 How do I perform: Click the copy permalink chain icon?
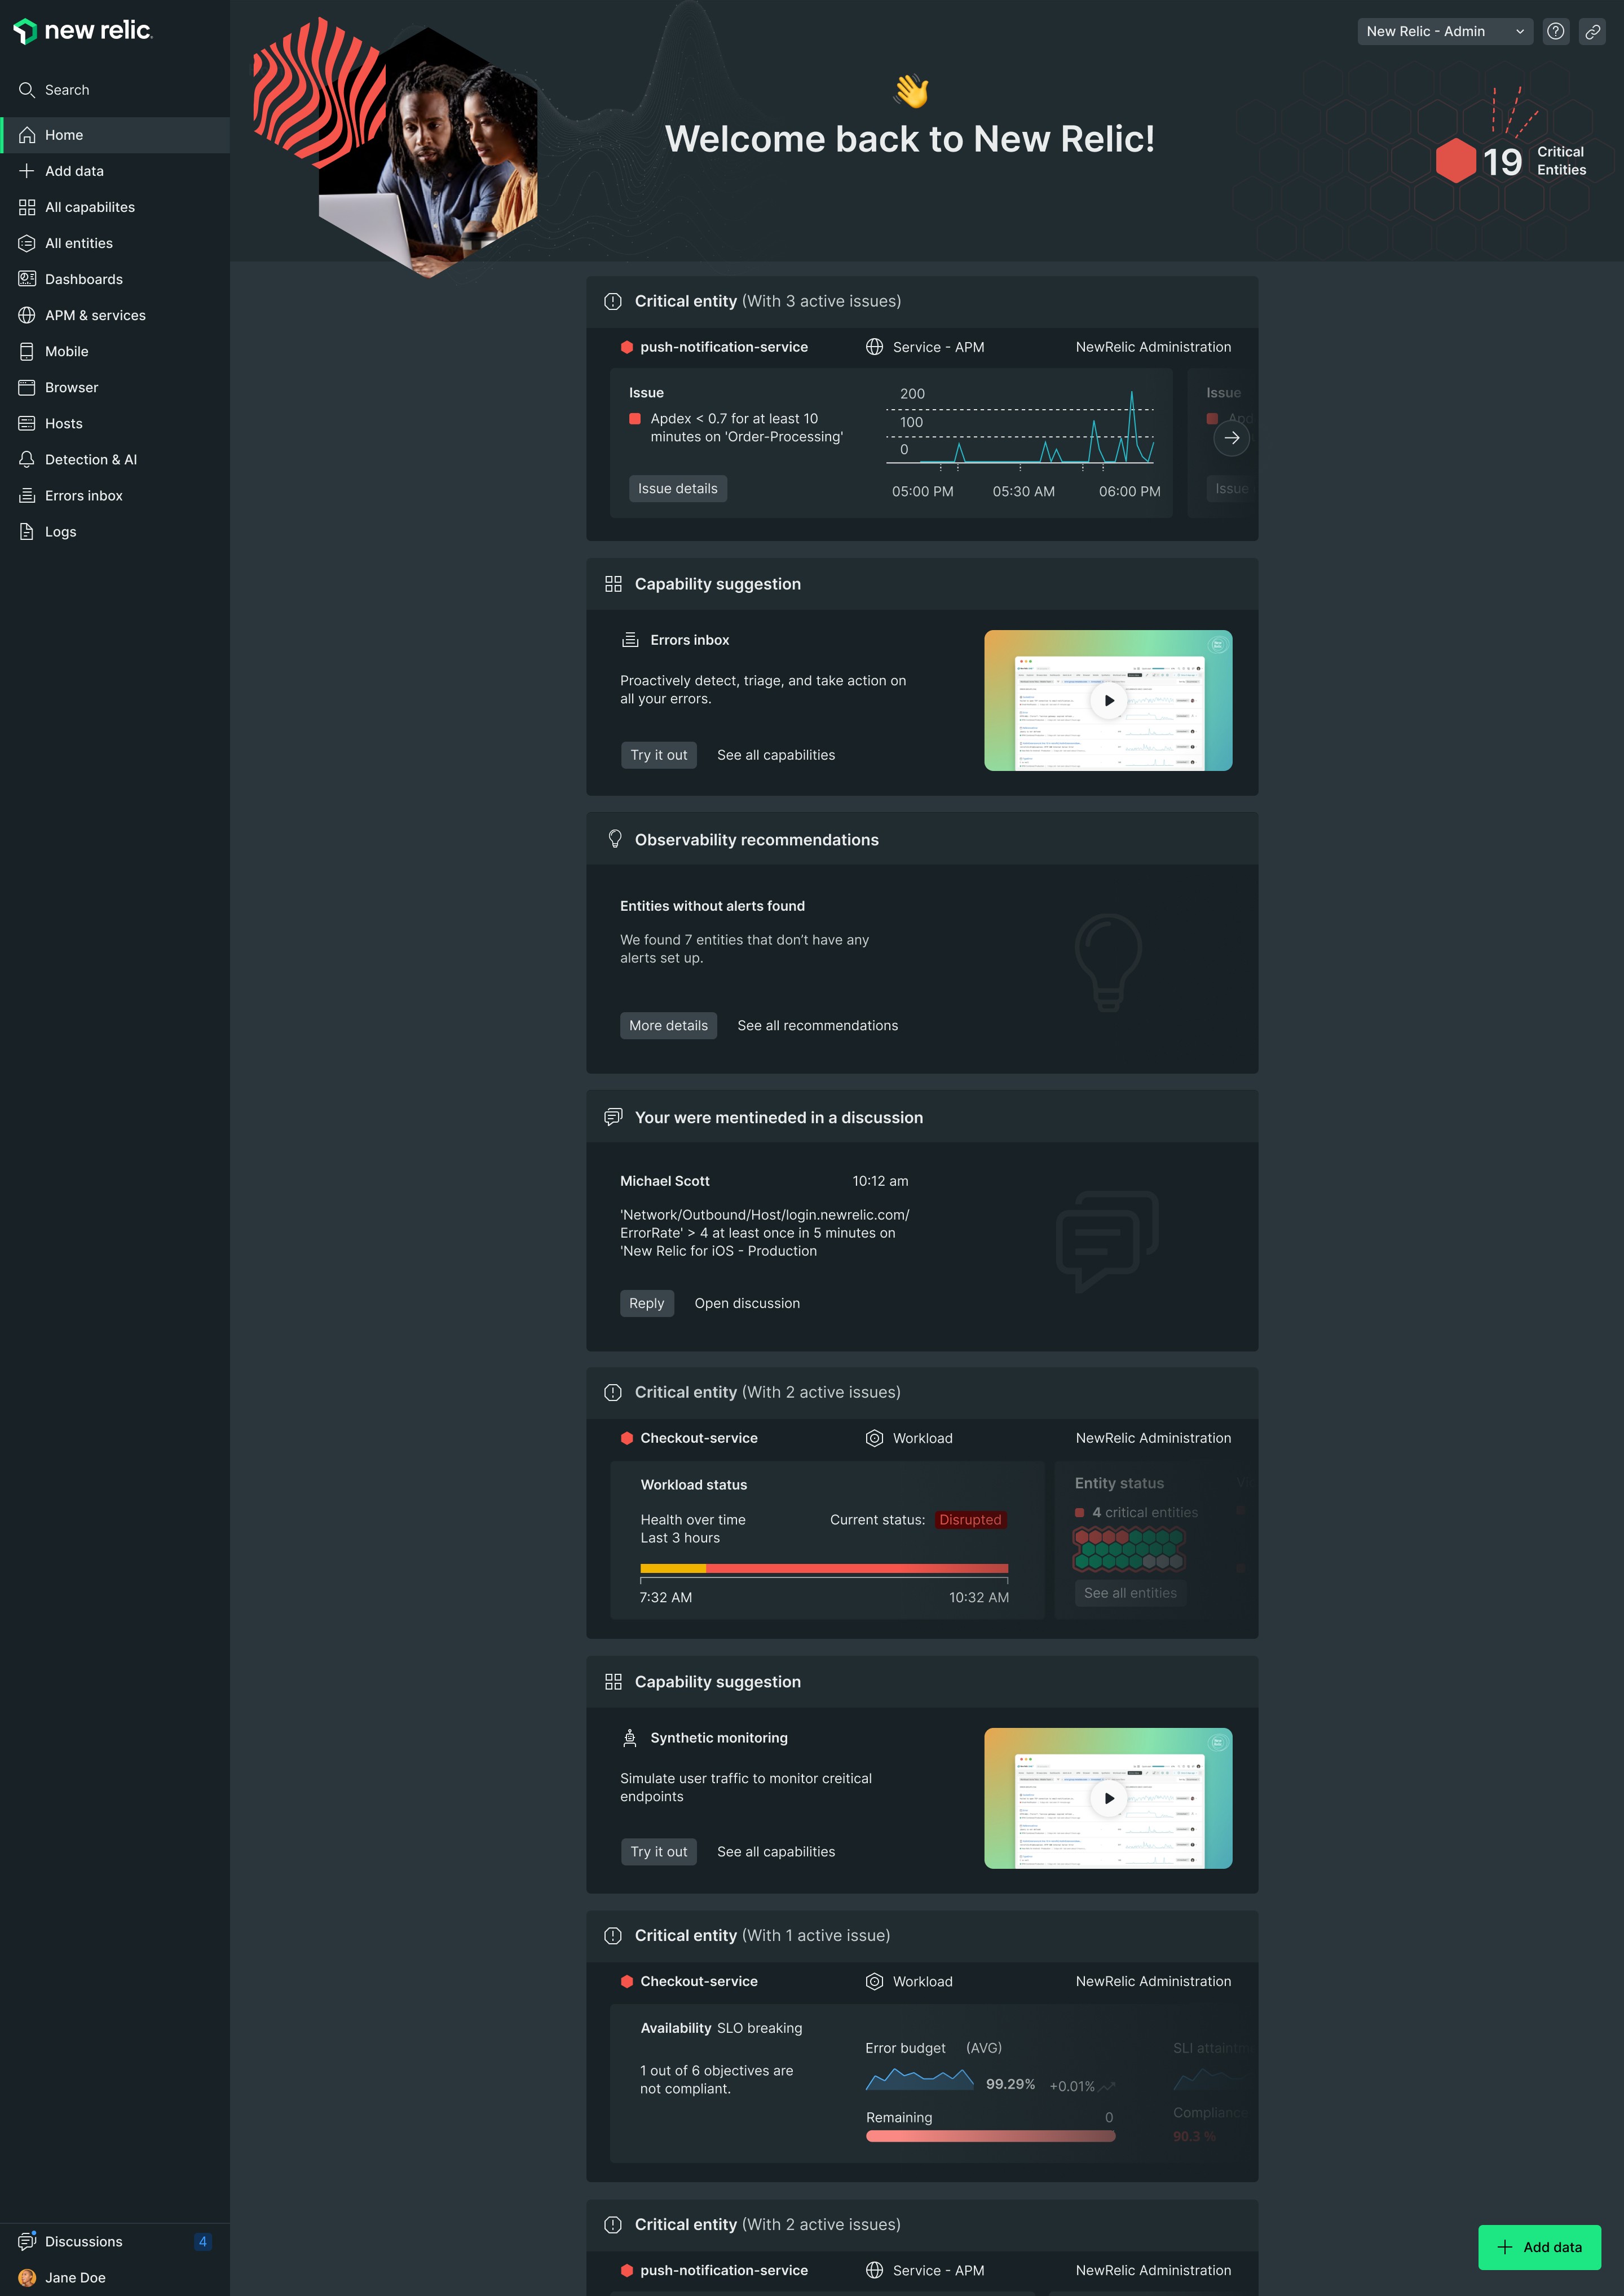[x=1592, y=31]
